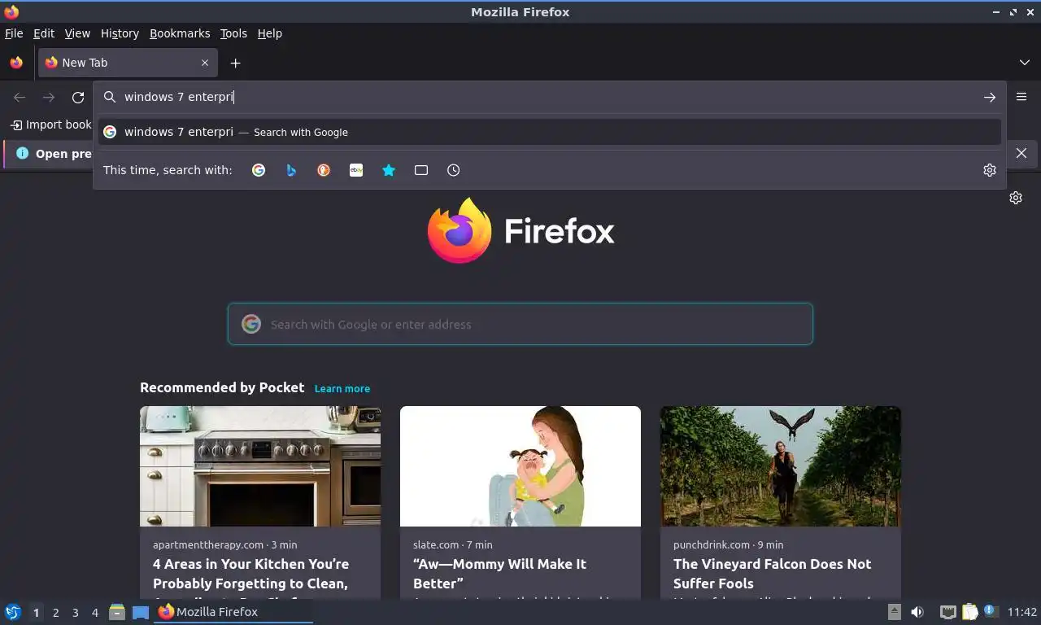
Task: Click the tray clock showing 11:42
Action: click(1022, 612)
